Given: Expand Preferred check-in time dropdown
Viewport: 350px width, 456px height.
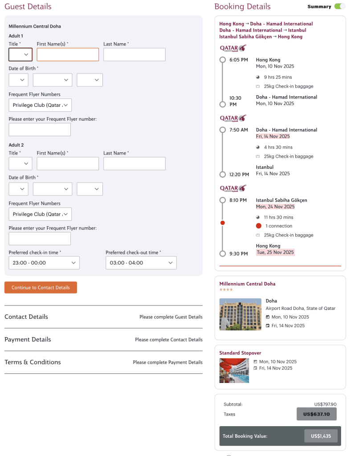Looking at the screenshot, I should [44, 263].
